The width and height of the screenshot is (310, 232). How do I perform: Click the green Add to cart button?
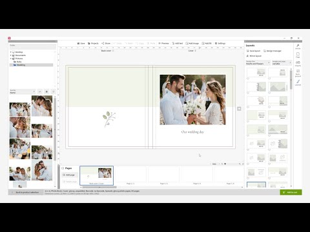(291, 192)
